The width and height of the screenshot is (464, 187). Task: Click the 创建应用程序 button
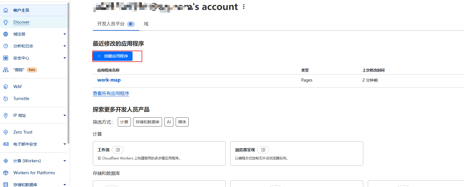[x=113, y=56]
